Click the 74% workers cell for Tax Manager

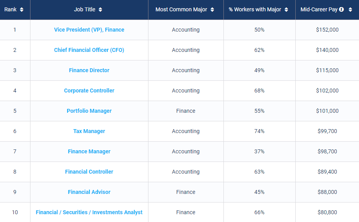tap(259, 131)
